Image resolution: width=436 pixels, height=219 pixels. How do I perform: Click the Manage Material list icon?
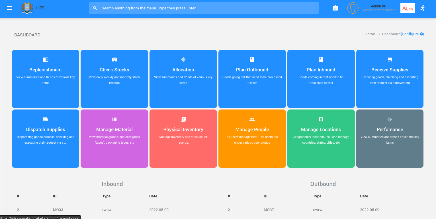coord(114,119)
